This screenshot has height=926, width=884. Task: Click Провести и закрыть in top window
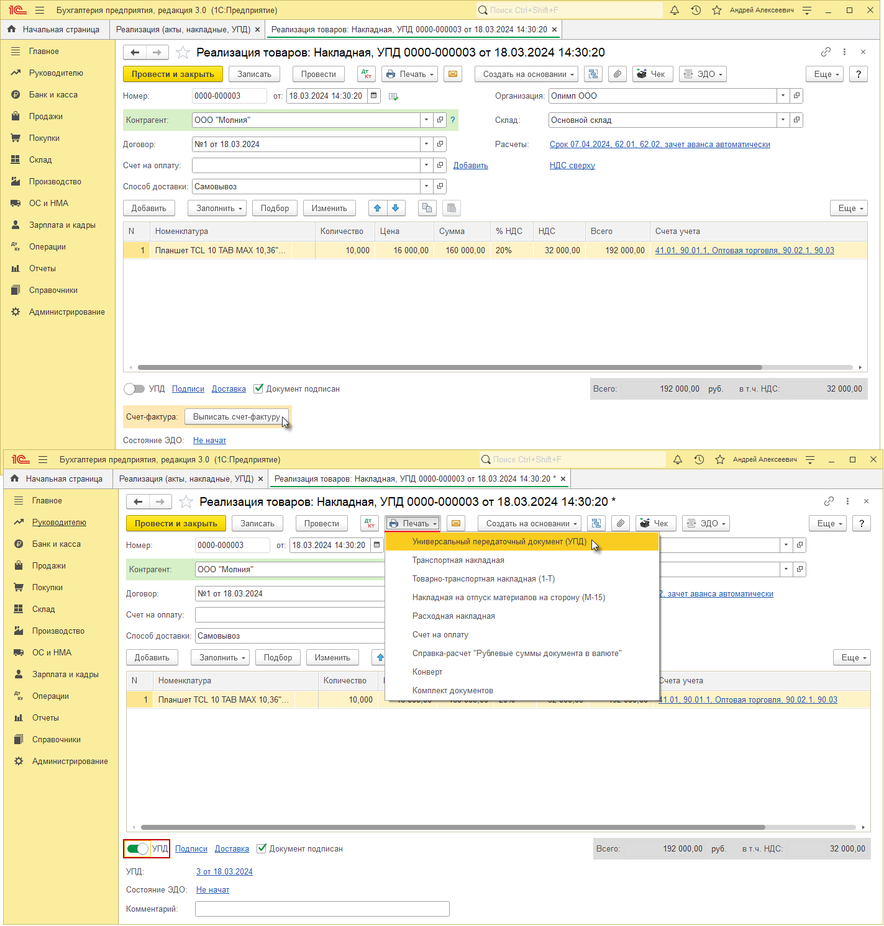[173, 74]
